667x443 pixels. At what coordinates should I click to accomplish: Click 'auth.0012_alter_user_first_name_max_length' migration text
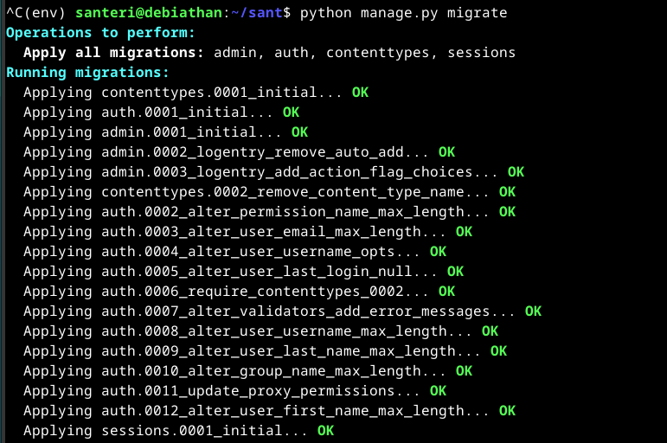(282, 411)
